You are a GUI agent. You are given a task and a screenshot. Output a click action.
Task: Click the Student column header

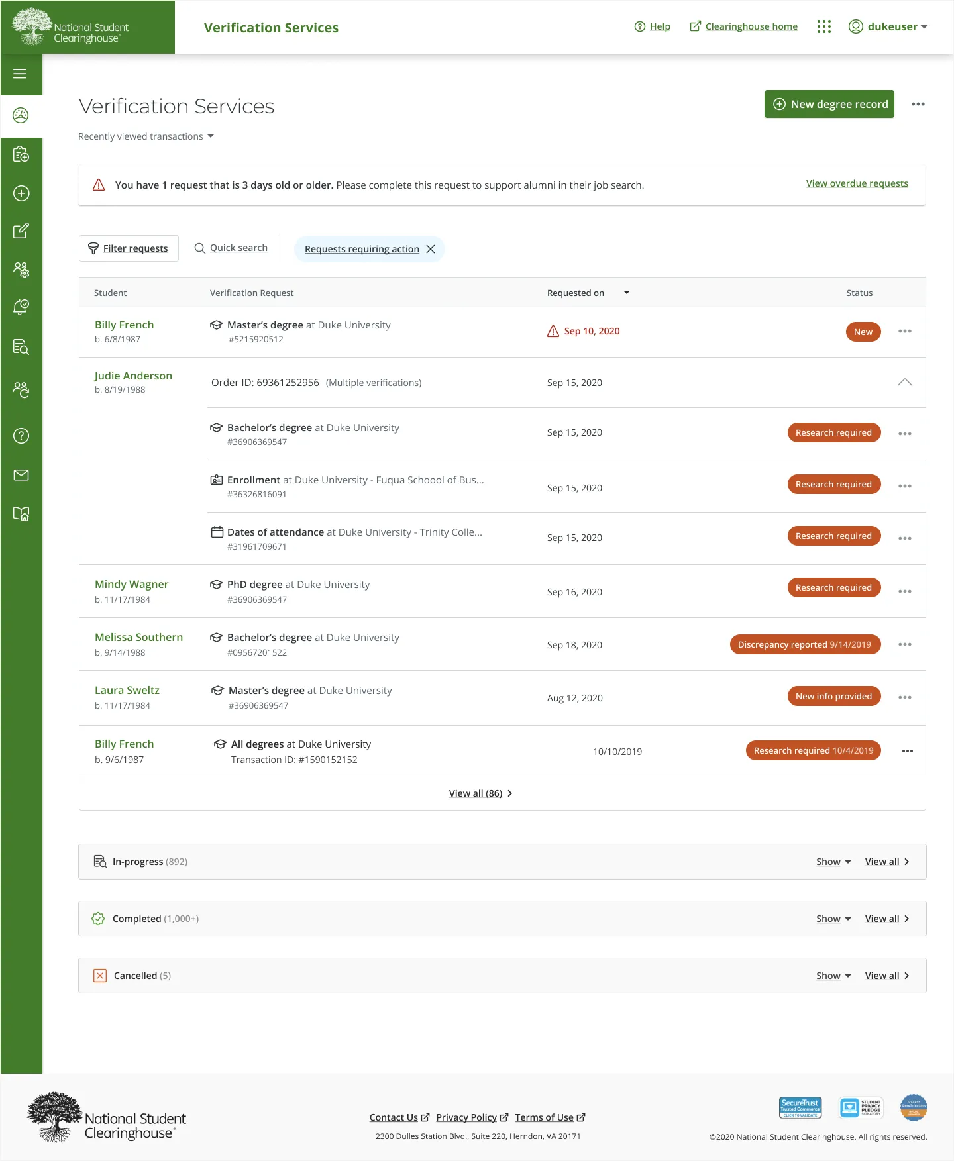pos(110,293)
